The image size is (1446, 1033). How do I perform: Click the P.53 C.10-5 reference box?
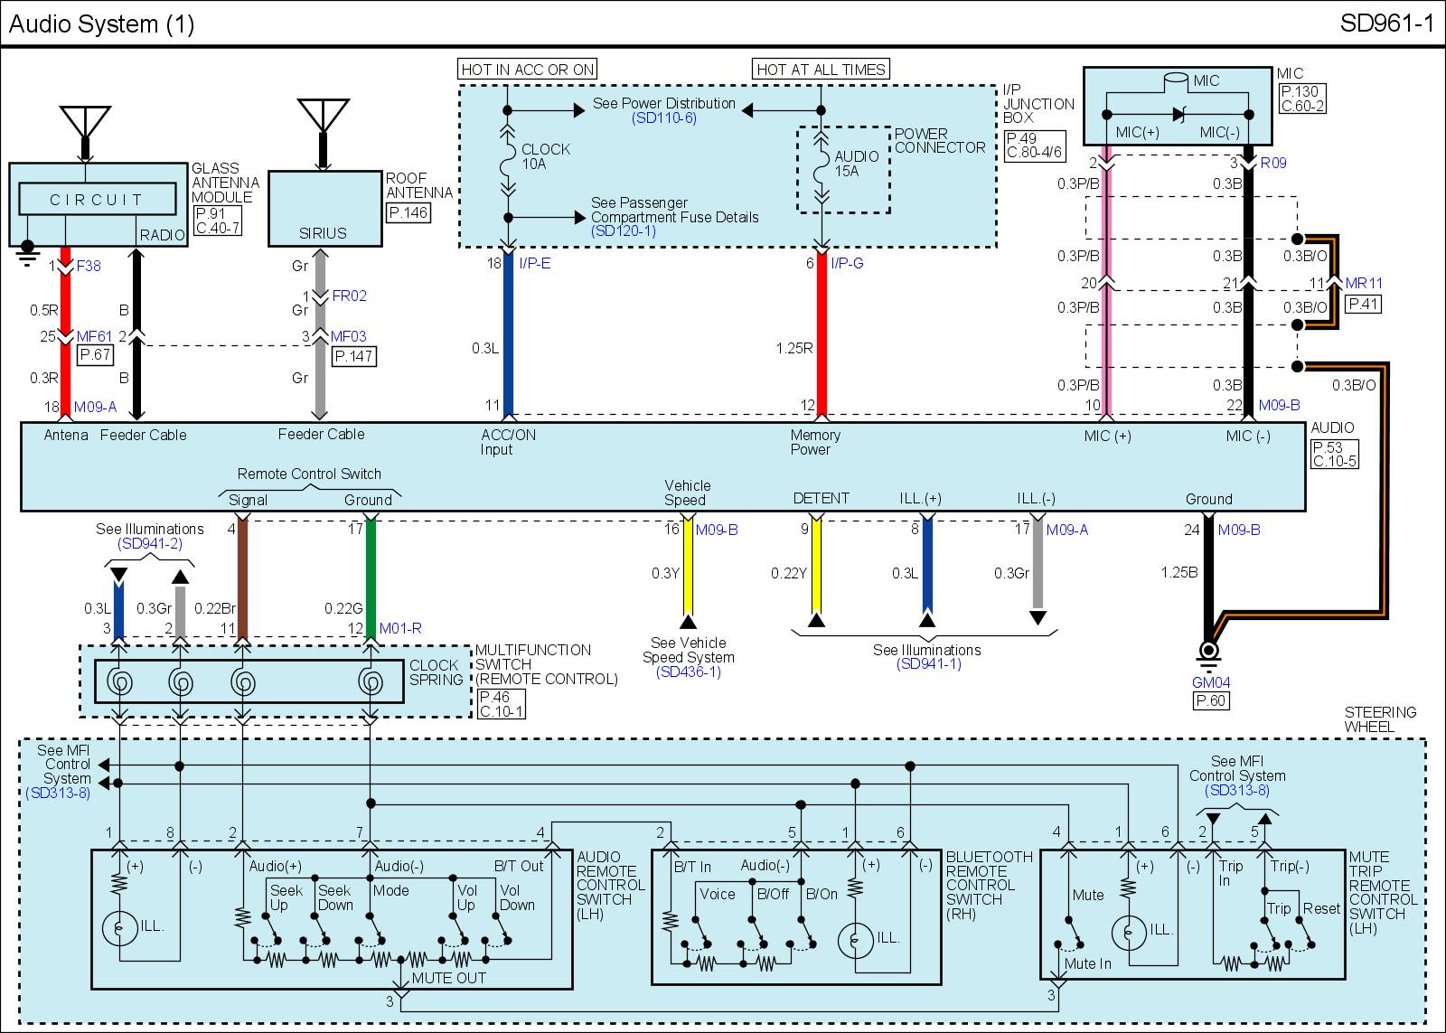point(1333,454)
